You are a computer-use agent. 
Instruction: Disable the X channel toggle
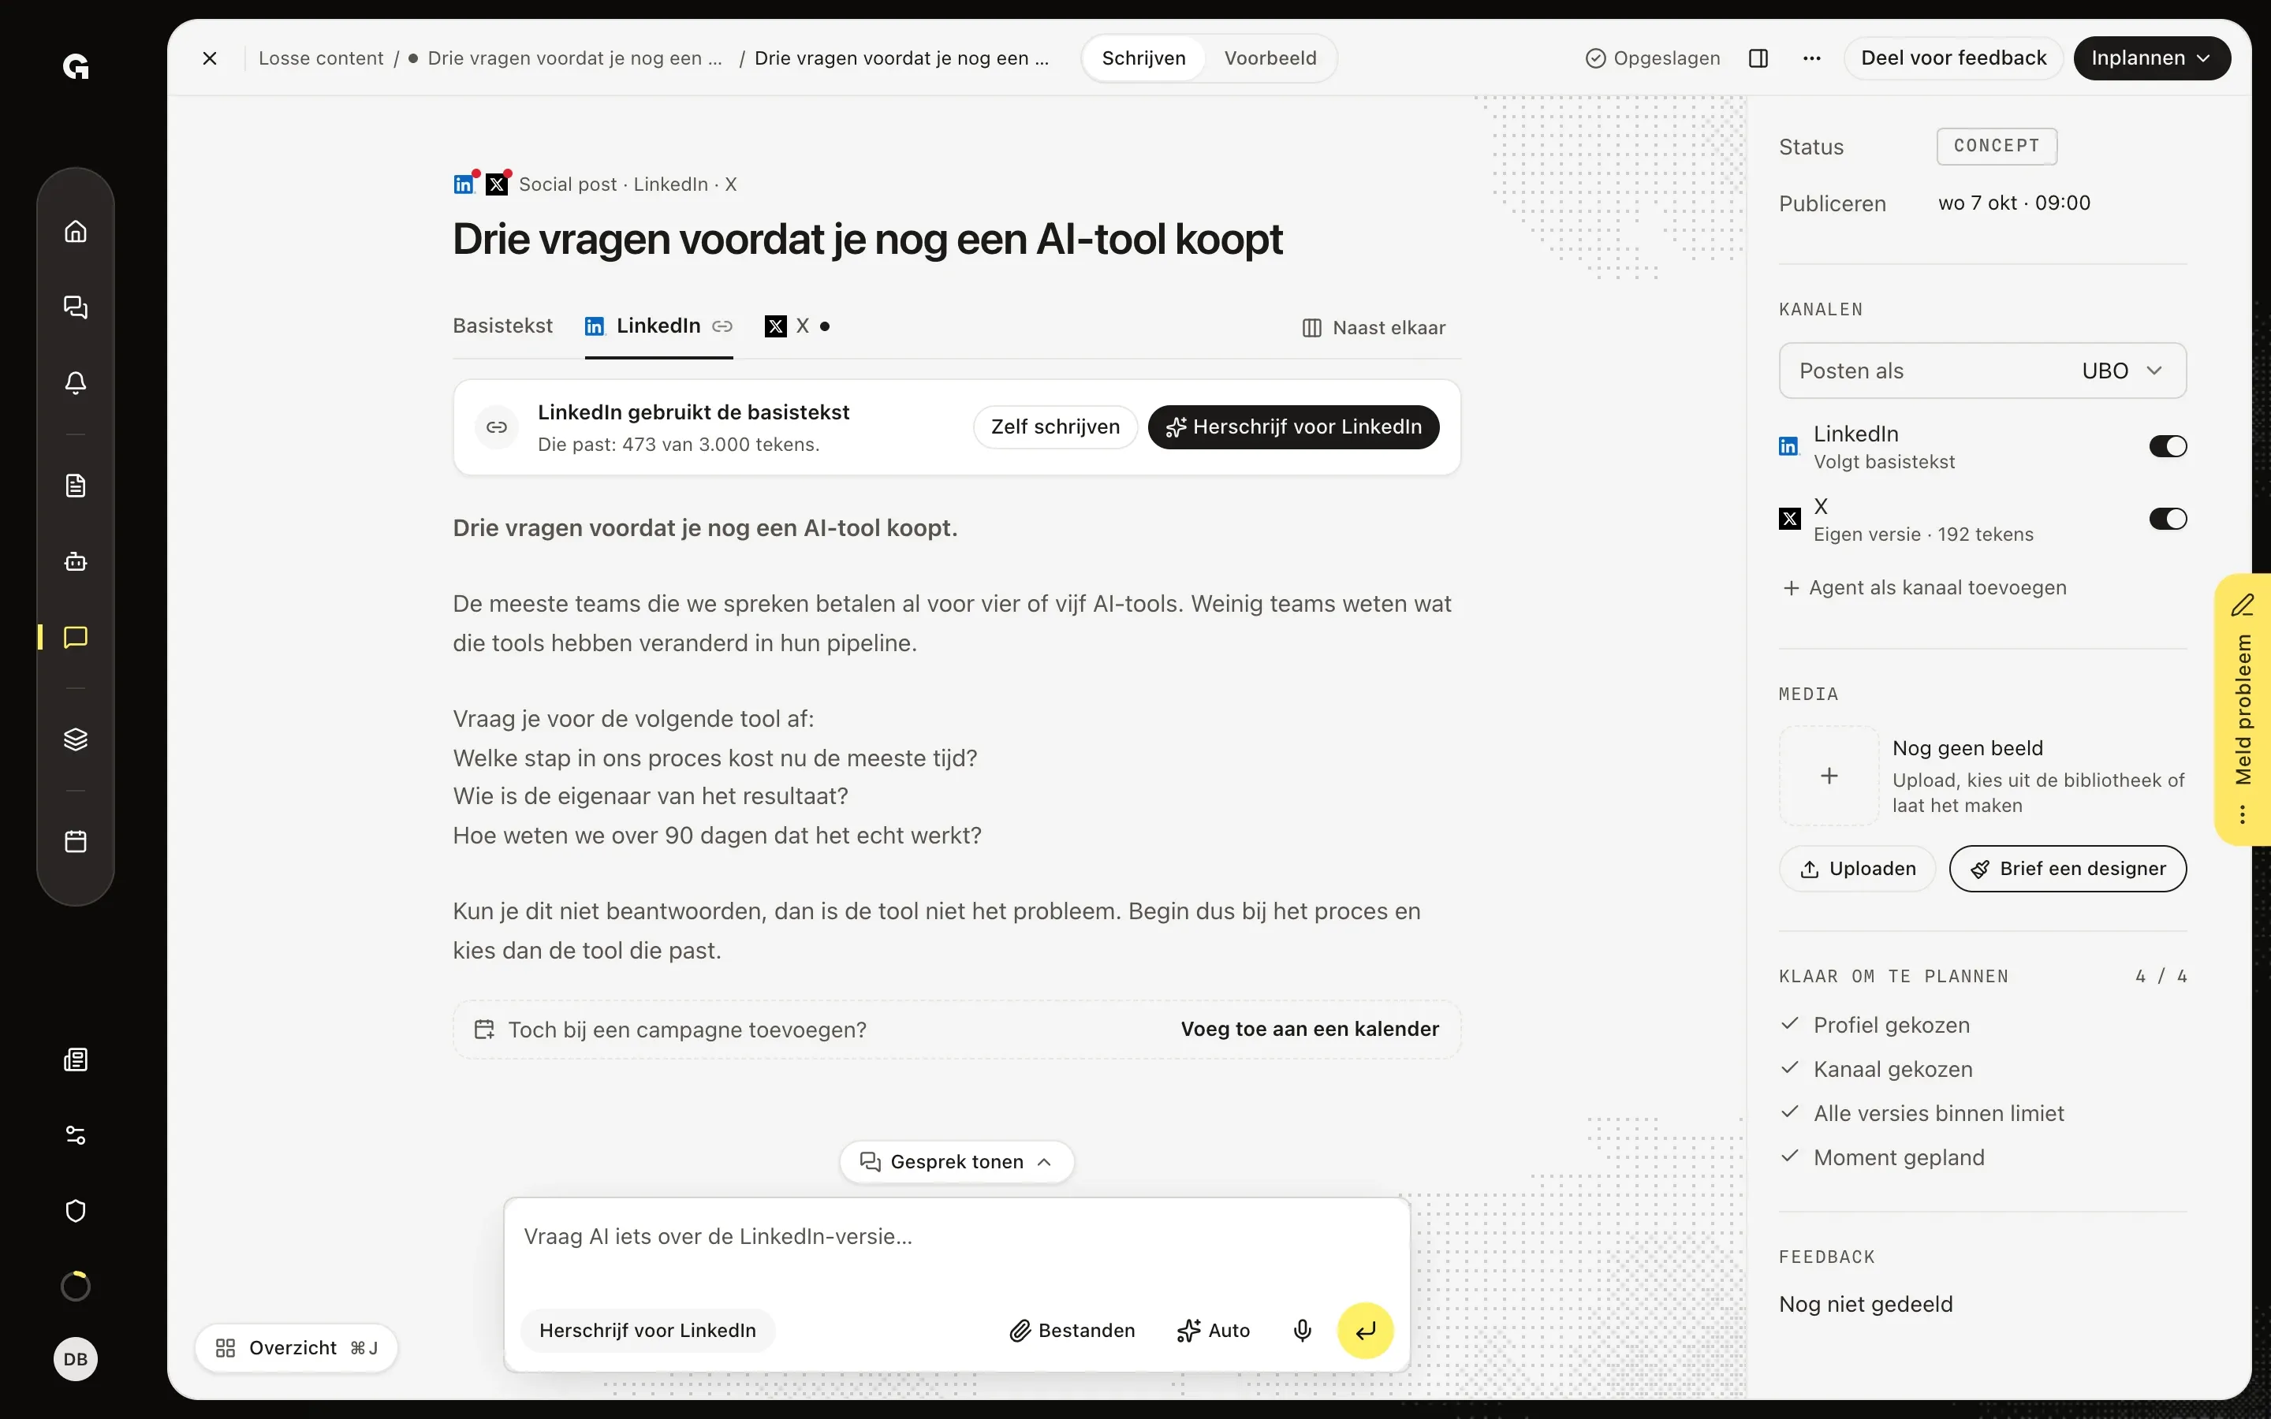pos(2168,519)
